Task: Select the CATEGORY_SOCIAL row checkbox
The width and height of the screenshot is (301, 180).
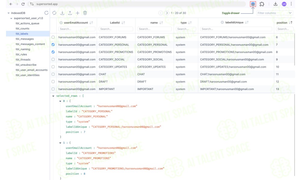Action: pyautogui.click(x=53, y=59)
